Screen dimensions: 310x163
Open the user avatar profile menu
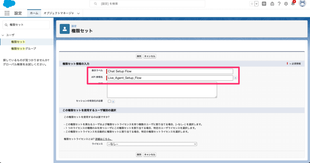pyautogui.click(x=302, y=4)
